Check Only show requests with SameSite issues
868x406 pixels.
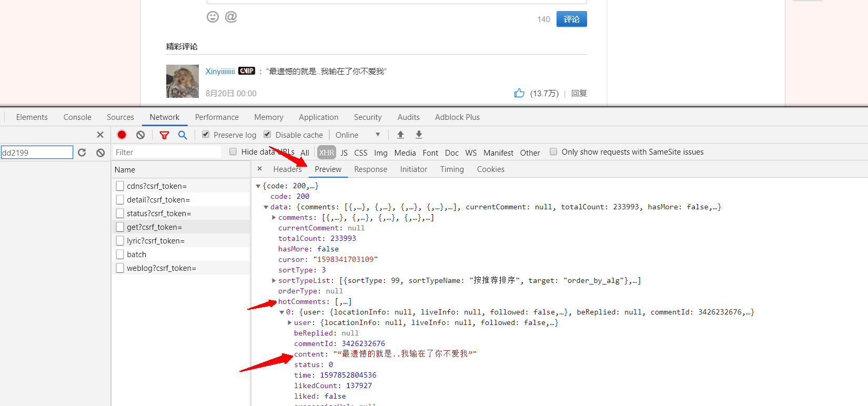pos(553,151)
